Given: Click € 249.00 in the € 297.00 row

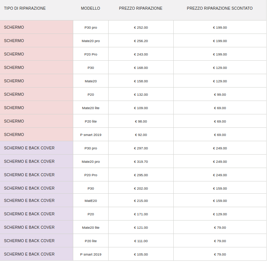Looking at the screenshot, I should point(220,148).
